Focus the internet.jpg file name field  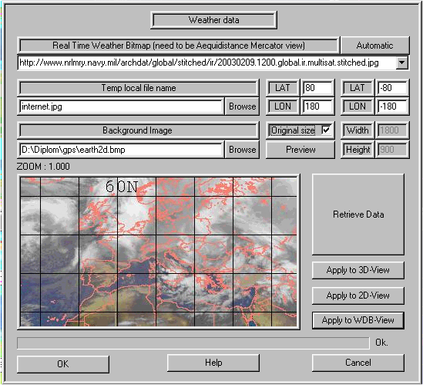(121, 106)
